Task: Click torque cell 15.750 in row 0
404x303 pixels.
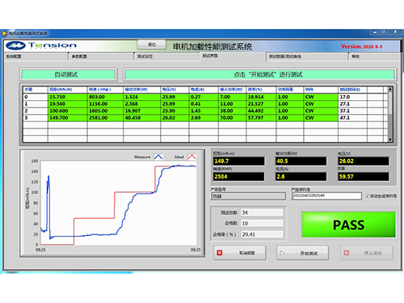Action: pyautogui.click(x=68, y=97)
